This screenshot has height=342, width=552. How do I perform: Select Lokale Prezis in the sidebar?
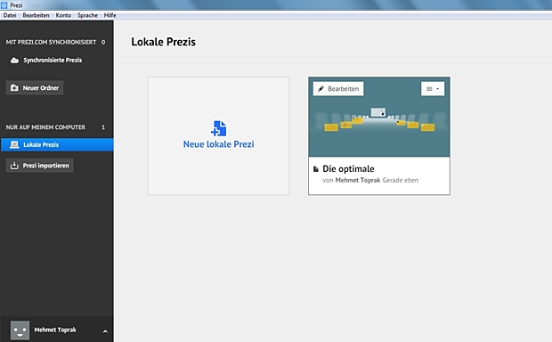coord(57,145)
